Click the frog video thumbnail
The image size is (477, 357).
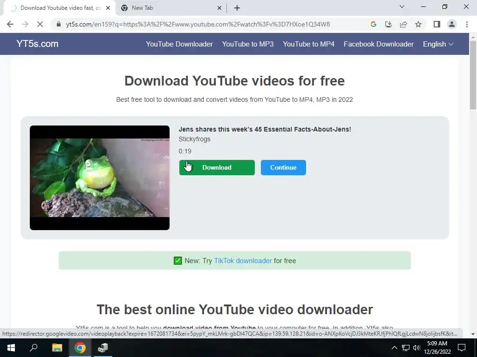[100, 178]
